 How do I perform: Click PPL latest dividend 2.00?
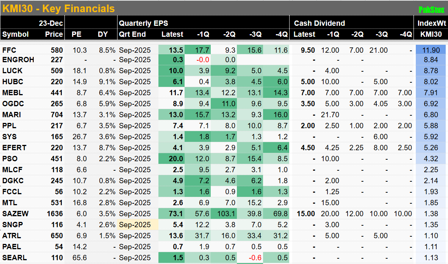pos(308,126)
